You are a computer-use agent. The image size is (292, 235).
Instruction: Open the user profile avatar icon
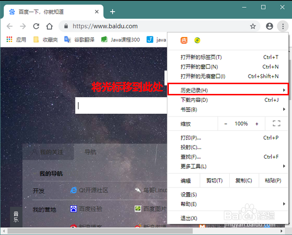click(269, 26)
